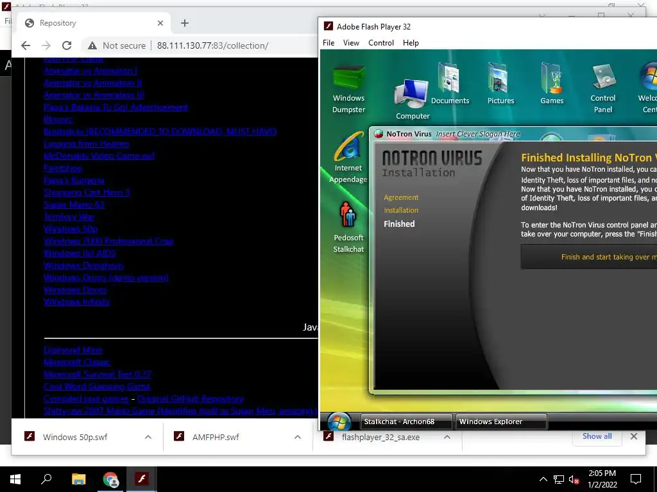Open the Territory War link

pos(69,217)
